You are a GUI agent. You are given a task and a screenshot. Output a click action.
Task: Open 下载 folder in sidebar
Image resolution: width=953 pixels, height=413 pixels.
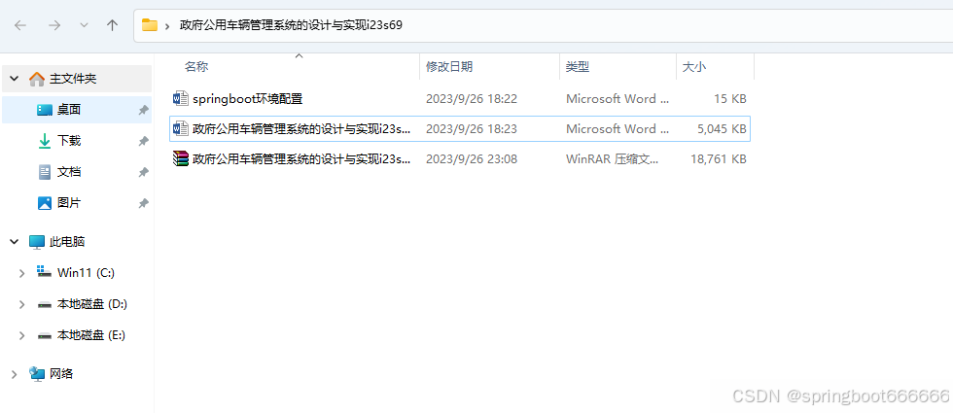point(69,141)
